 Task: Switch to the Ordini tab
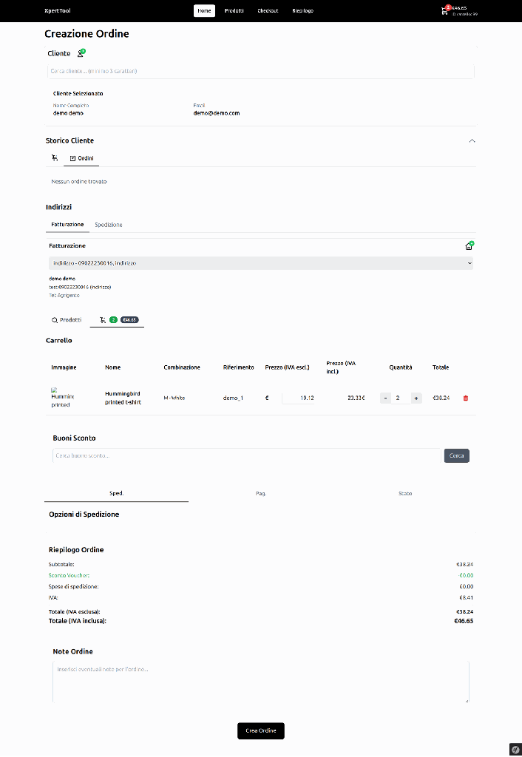tap(81, 157)
